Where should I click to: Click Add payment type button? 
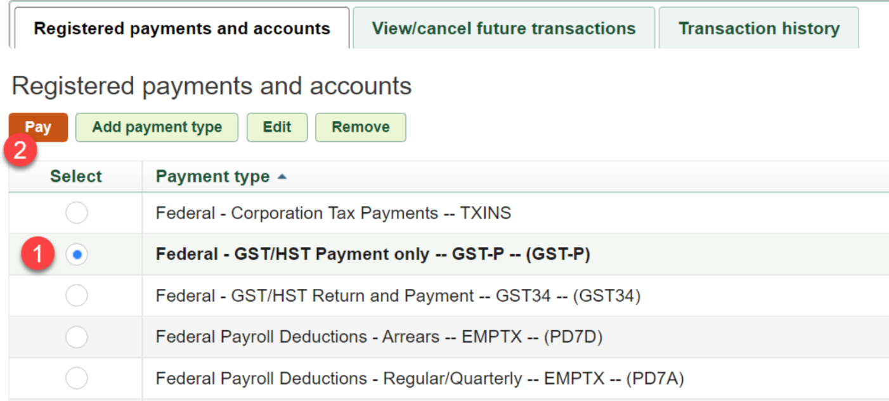click(x=157, y=127)
